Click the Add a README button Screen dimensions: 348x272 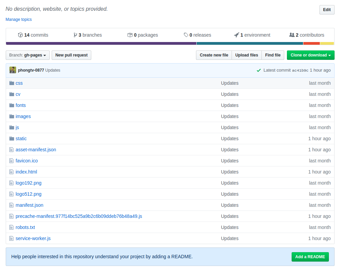310,257
